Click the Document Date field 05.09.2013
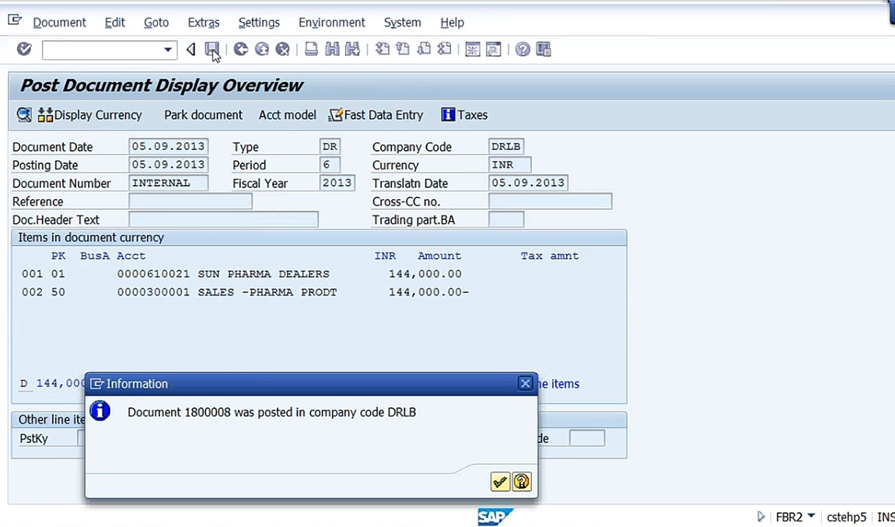 pos(169,147)
